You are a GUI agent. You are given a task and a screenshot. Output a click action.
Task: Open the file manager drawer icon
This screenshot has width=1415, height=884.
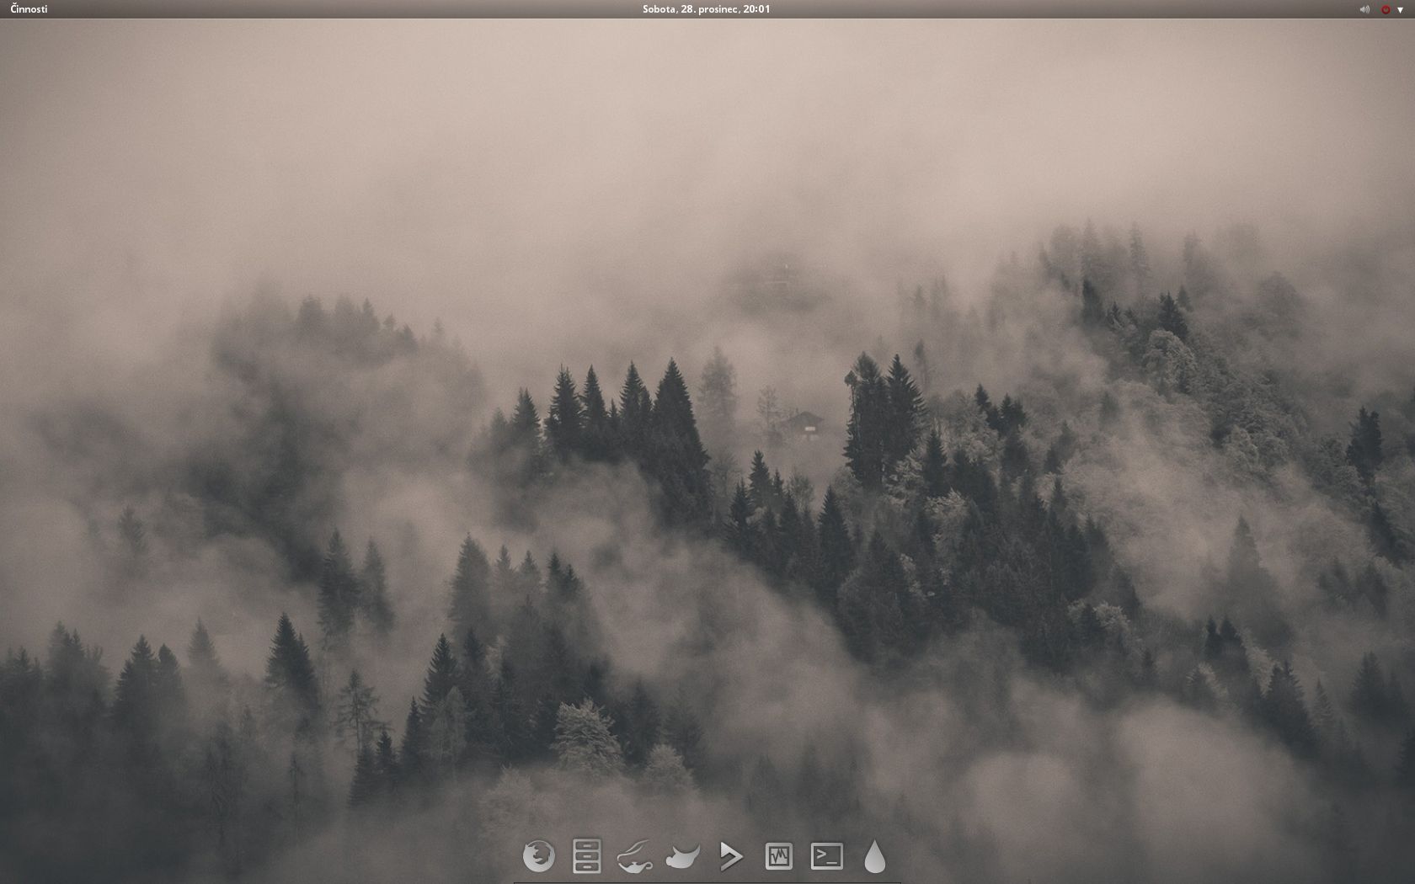587,856
